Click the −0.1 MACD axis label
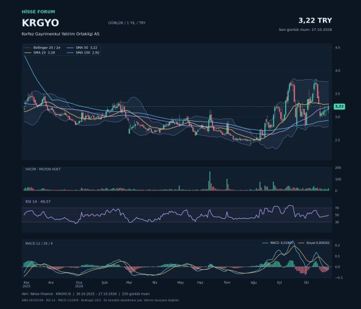Screen dimensions: 361x309 [x=339, y=277]
